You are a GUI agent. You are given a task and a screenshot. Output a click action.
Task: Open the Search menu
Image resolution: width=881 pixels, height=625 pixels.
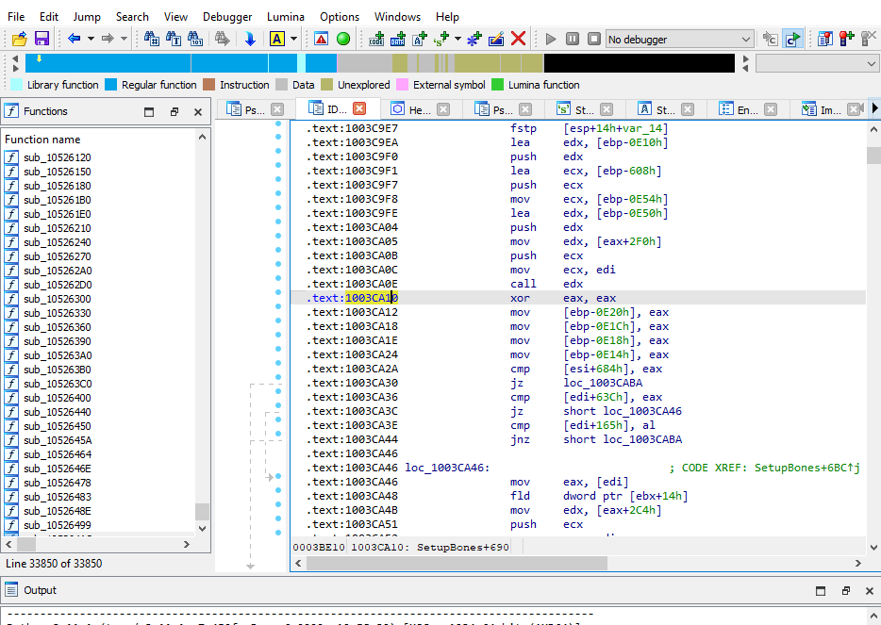[x=132, y=17]
